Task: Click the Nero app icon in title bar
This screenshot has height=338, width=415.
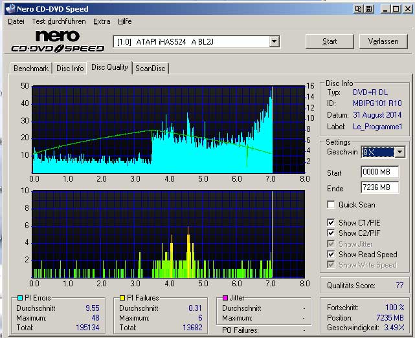Action: tap(10, 8)
